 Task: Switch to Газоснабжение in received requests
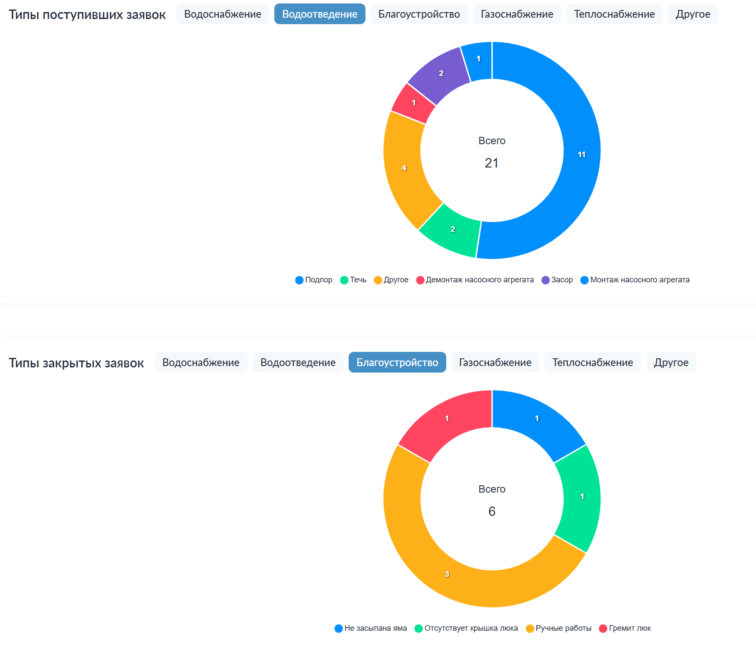tap(517, 14)
